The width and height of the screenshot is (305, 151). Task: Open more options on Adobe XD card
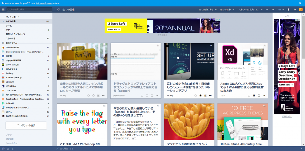click(x=264, y=96)
